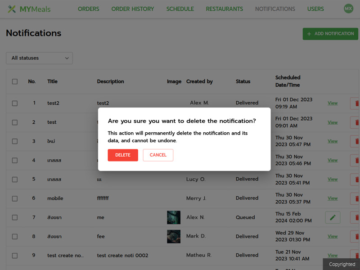Click the edit pencil icon for row 7
The height and width of the screenshot is (270, 360).
(333, 217)
